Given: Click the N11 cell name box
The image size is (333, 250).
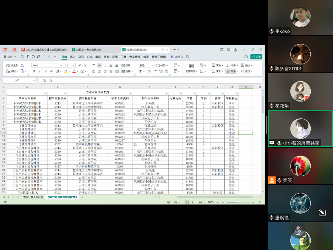Looking at the screenshot, I should (x=18, y=81).
